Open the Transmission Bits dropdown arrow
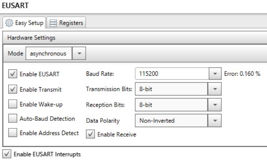Viewport: 267px width, 160px height. click(215, 89)
